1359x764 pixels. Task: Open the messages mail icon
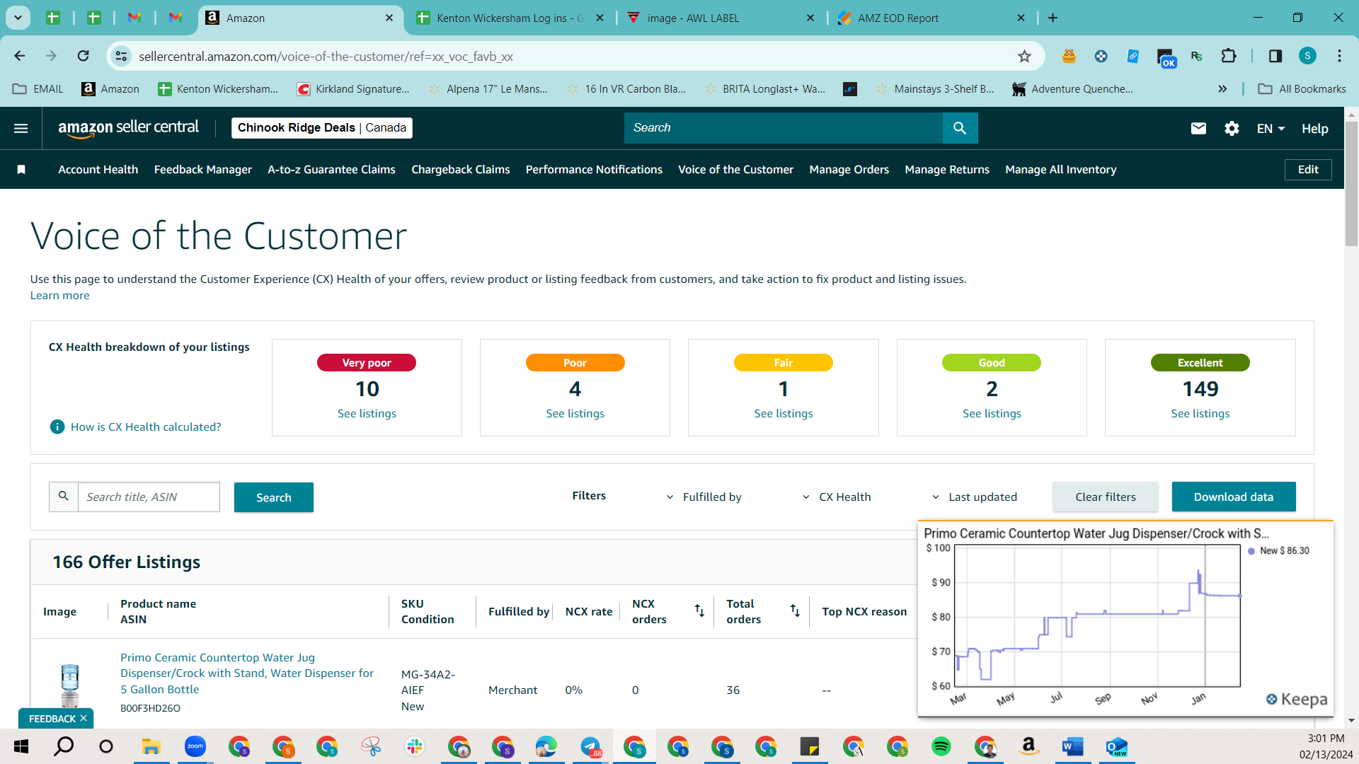[1198, 128]
